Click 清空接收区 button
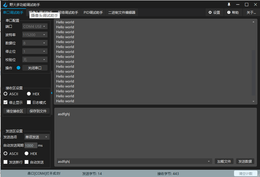Viewport: 260px width, 177px height. pos(15,111)
